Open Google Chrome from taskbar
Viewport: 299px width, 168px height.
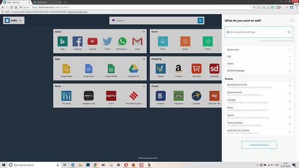pyautogui.click(x=95, y=165)
